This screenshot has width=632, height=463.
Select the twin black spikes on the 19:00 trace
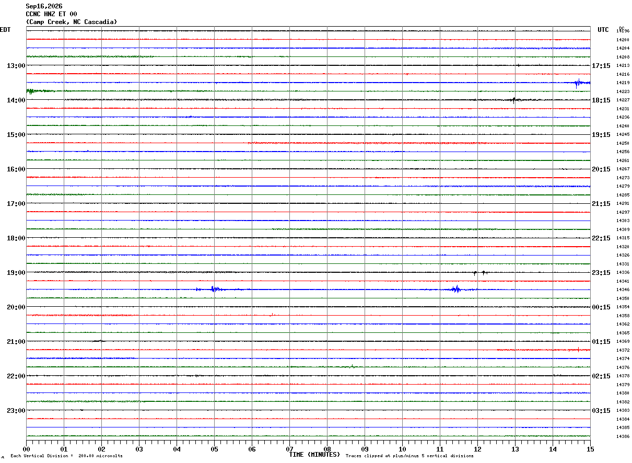click(x=480, y=273)
